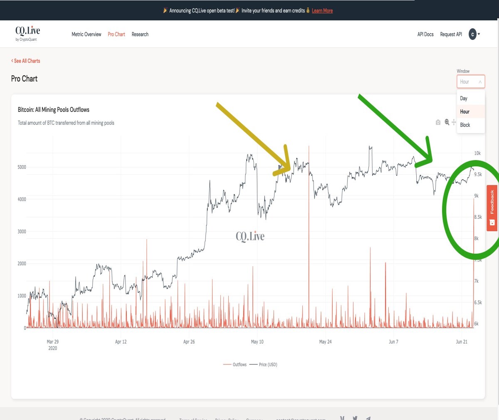Screen dimensions: 499x420
Task: Click the 6.5k price axis value
Action: coord(478,303)
